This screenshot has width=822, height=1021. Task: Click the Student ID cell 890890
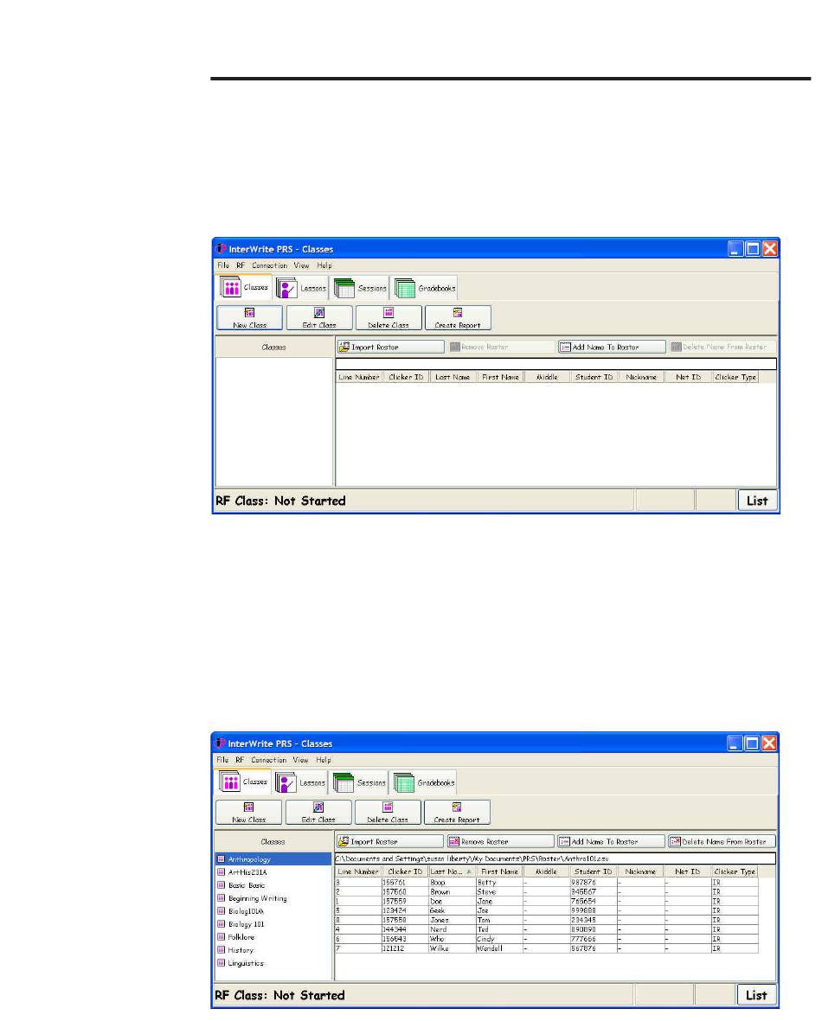click(x=594, y=930)
